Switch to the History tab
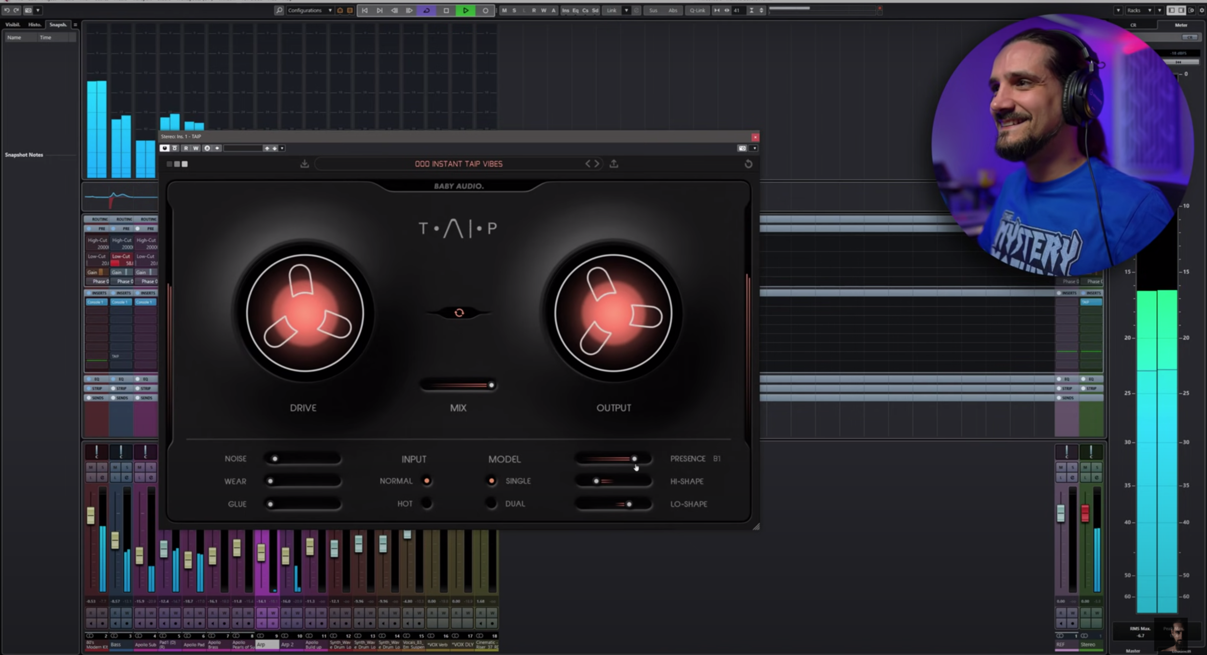1207x655 pixels. tap(34, 25)
